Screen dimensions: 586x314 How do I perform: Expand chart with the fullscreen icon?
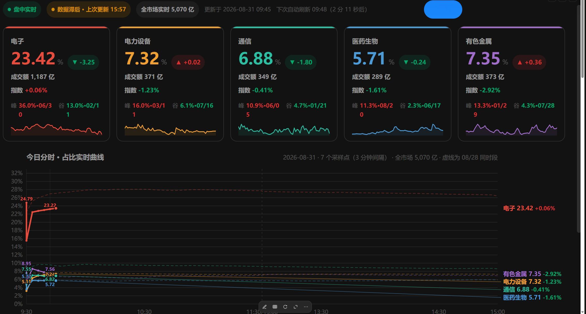[296, 307]
